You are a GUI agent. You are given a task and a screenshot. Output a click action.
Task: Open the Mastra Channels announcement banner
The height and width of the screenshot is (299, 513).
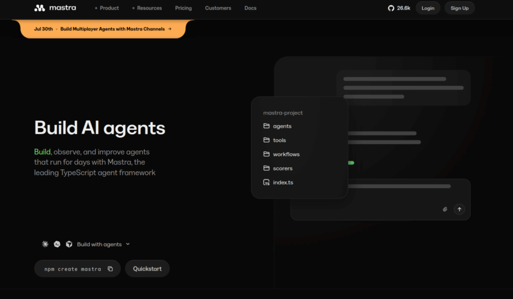(x=103, y=29)
